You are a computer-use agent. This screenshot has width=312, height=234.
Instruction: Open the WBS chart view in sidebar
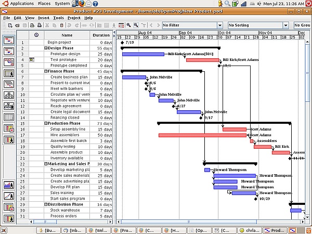point(9,95)
